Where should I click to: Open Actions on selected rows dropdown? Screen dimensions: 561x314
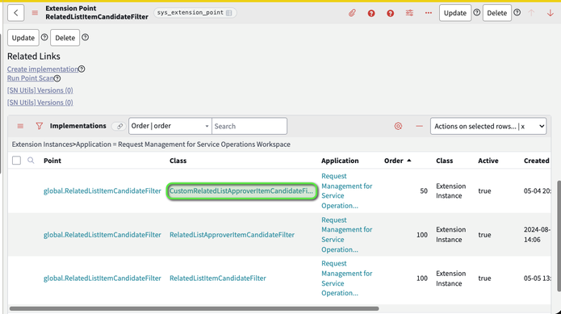[488, 126]
